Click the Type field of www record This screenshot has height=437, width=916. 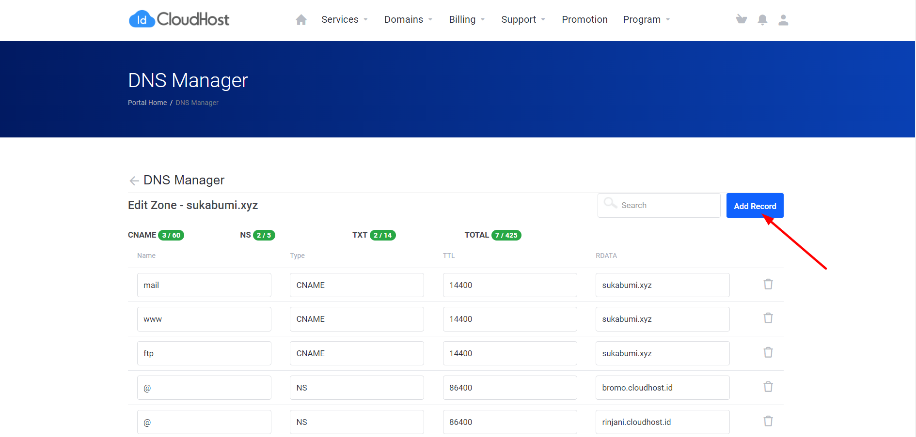357,319
